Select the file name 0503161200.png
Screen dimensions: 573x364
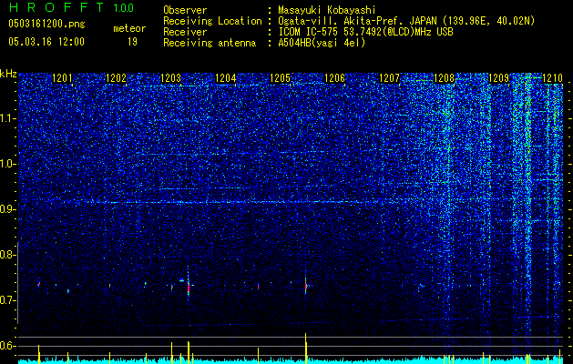46,24
